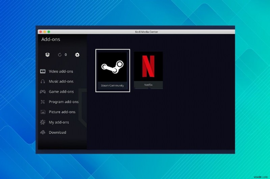This screenshot has height=179, width=270.
Task: Click the add-on updates refresh icon
Action: tap(60, 55)
